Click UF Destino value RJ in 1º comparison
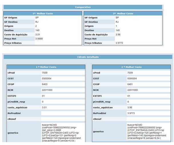Screen dimensions: 174x145 pos(37,22)
